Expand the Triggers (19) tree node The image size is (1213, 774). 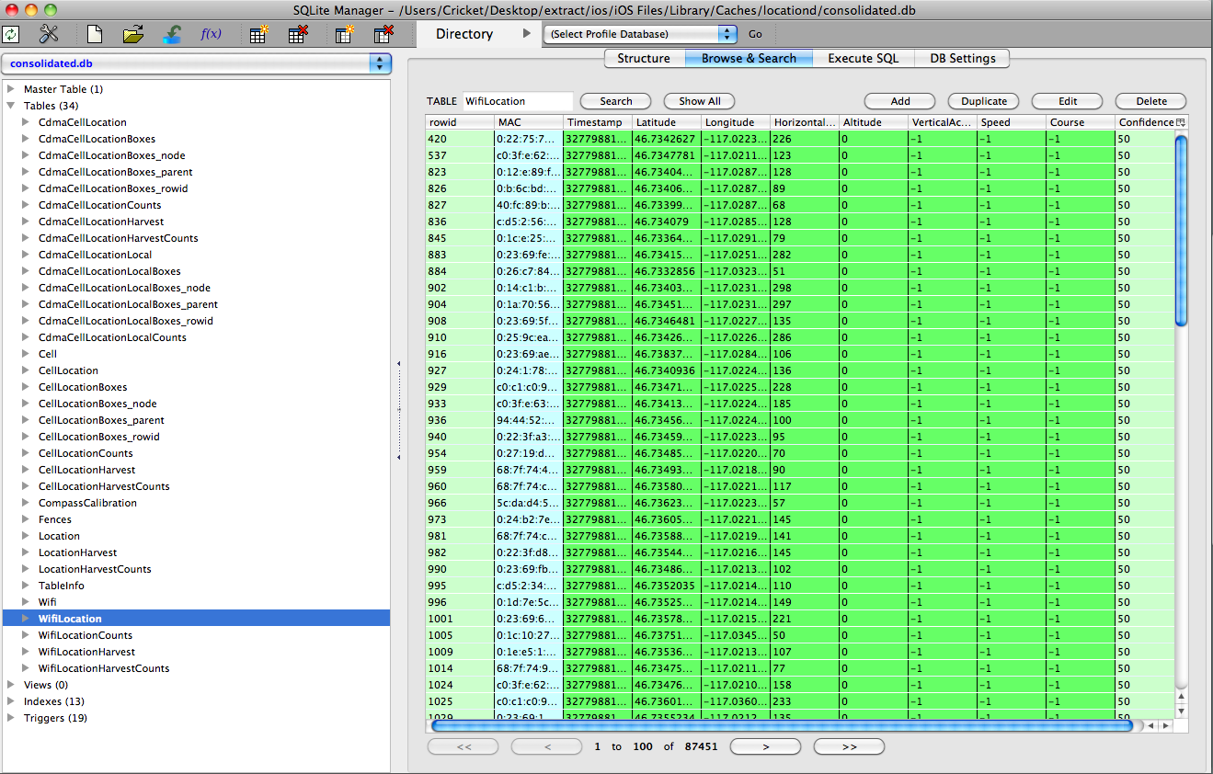[11, 718]
